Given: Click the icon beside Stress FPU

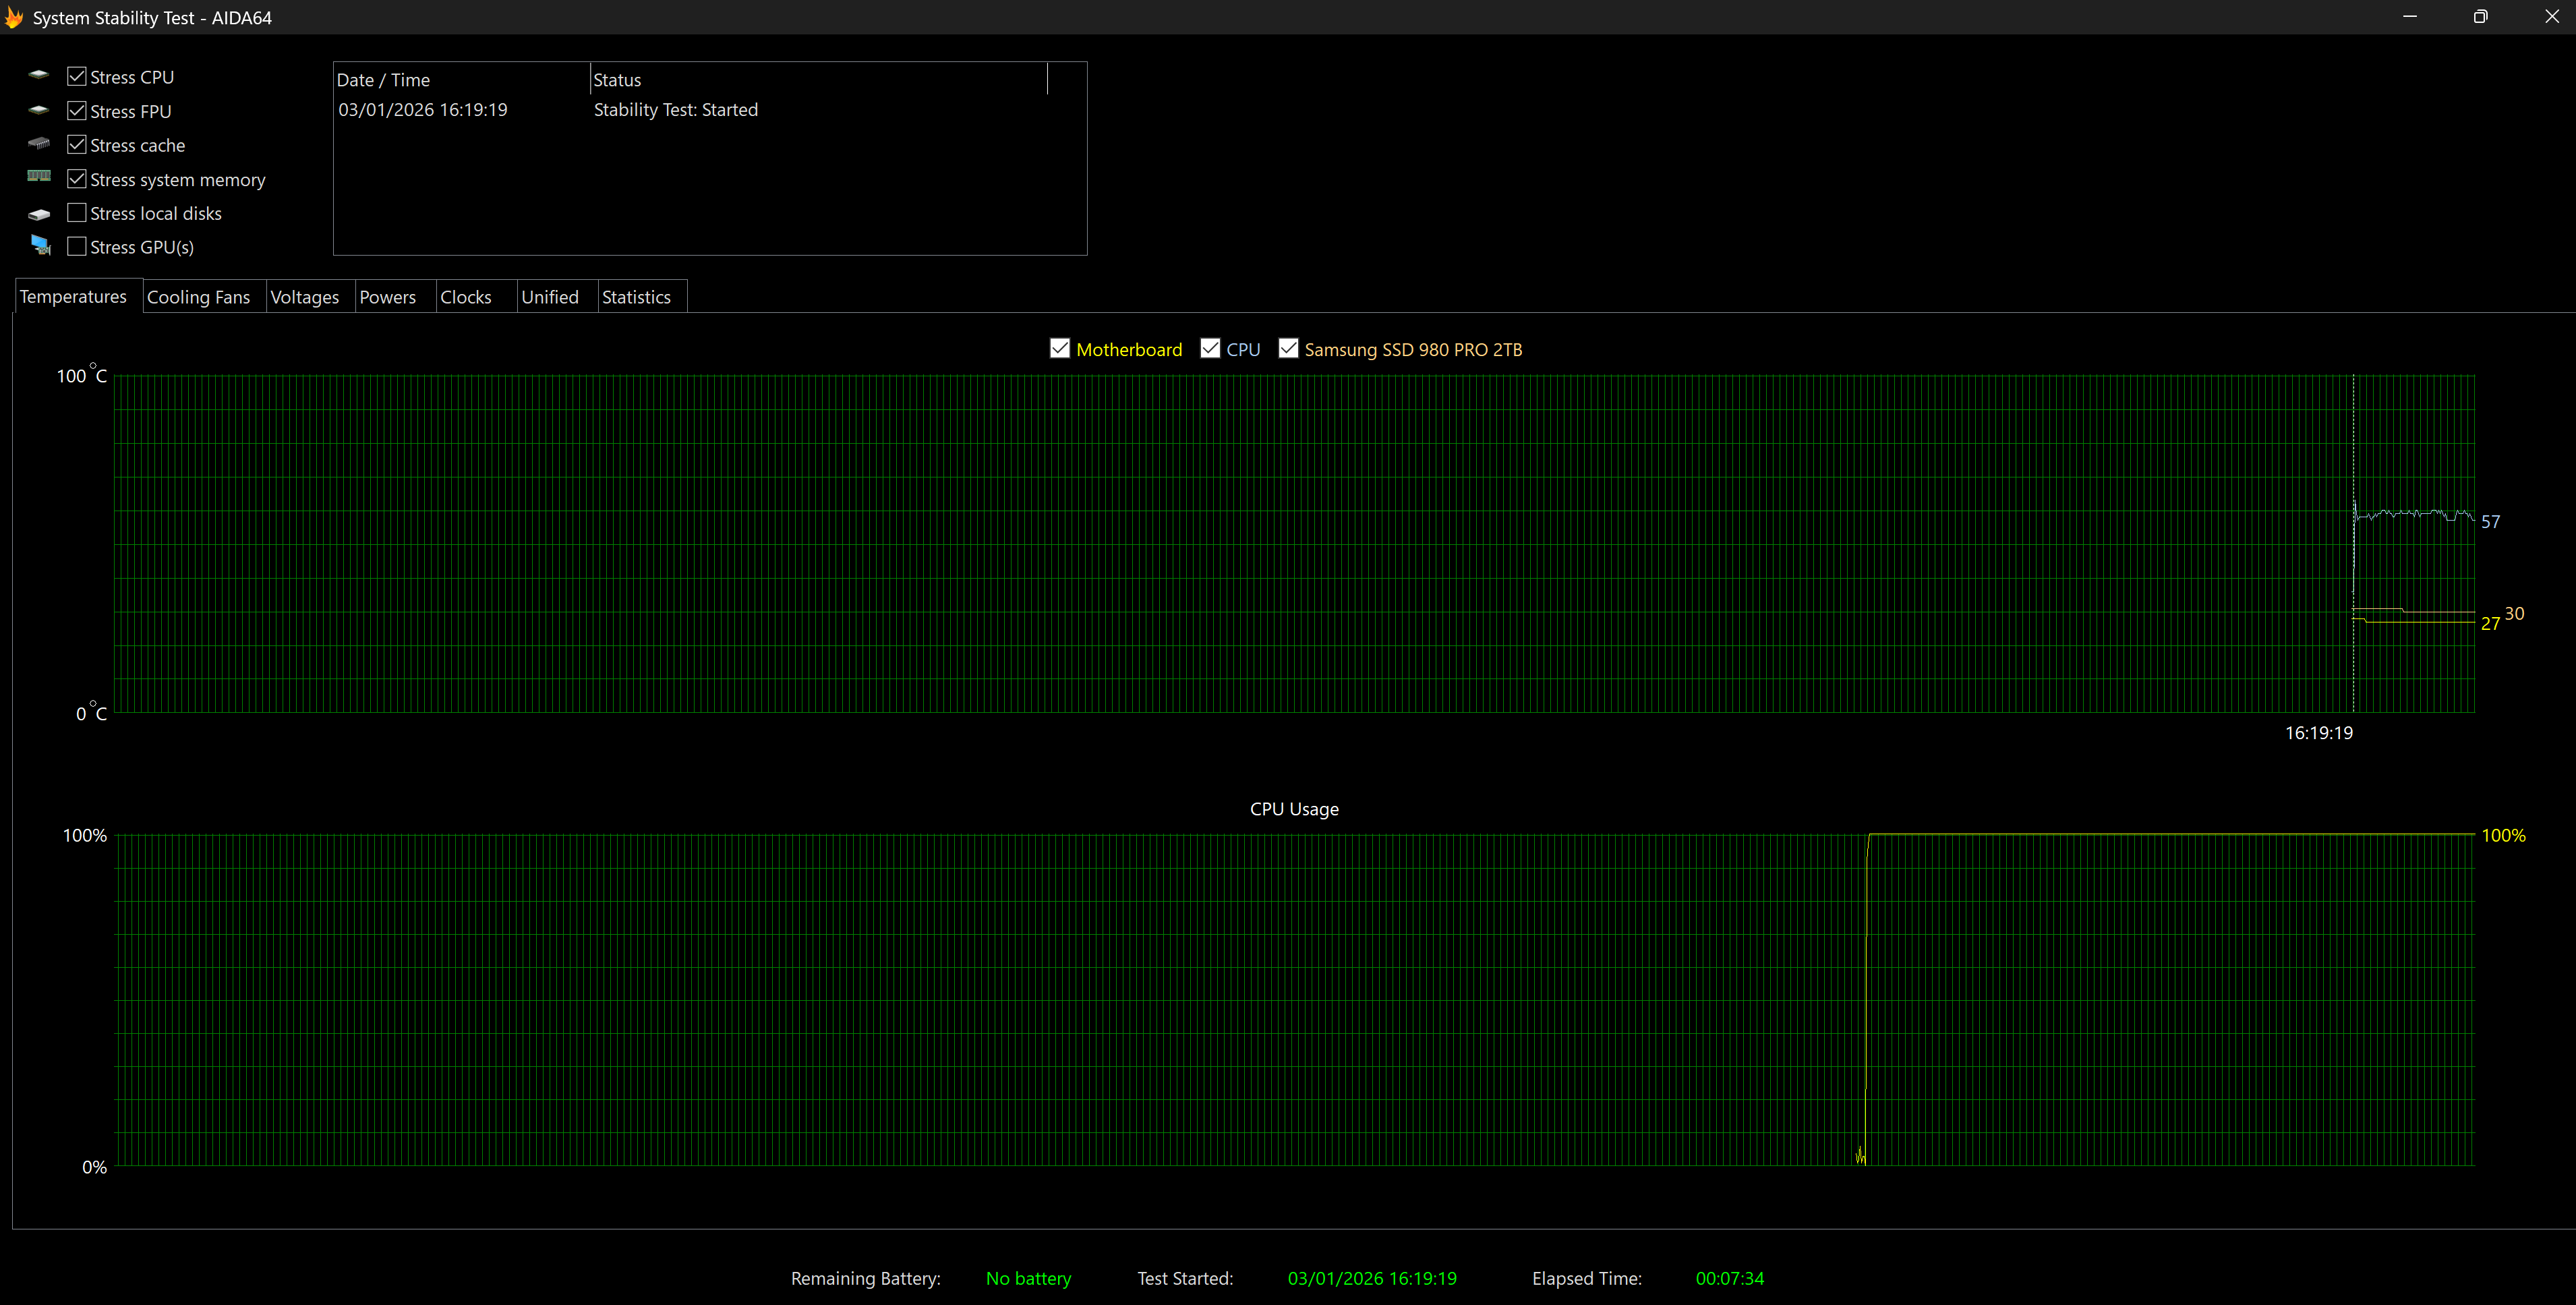Looking at the screenshot, I should coord(39,110).
